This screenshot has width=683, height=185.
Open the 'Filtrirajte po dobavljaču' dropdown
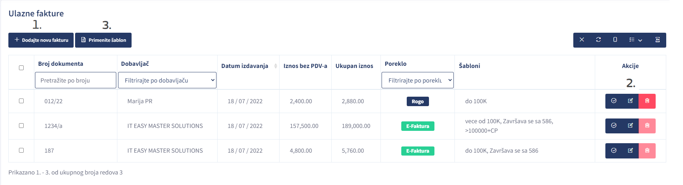167,80
